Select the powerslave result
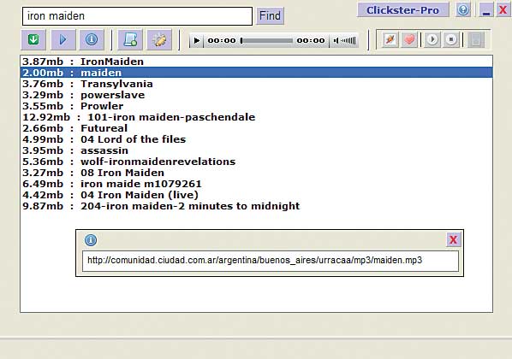Viewport: 512px width, 359px height. pos(256,95)
